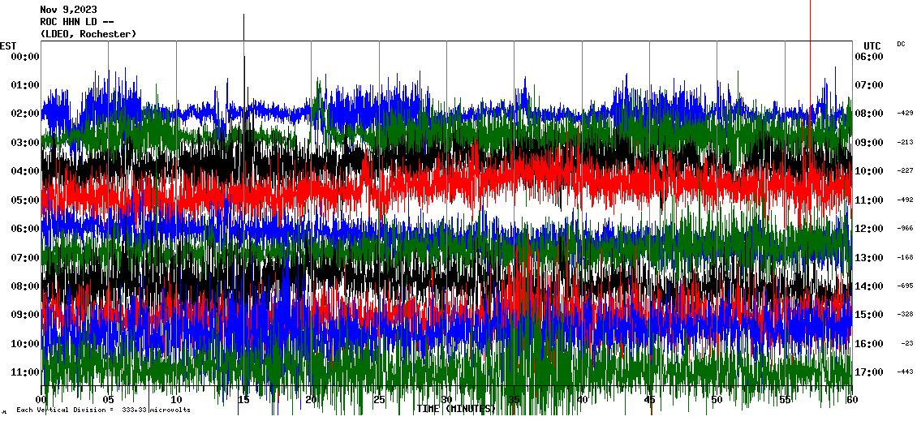The width and height of the screenshot is (917, 421).
Task: Click the '05' minute tick label
Action: click(x=108, y=400)
